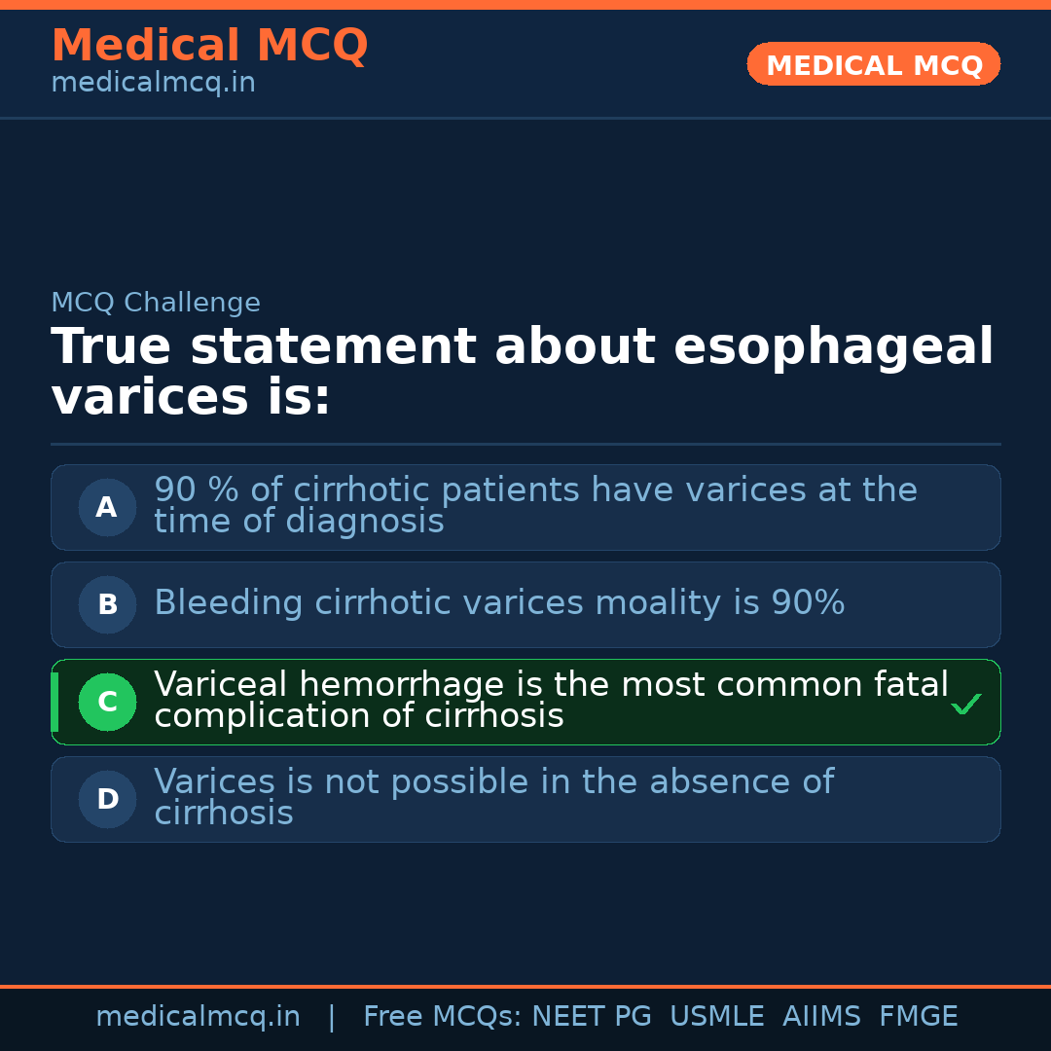Open the medicalmcq.in link in the footer
The height and width of the screenshot is (1051, 1051).
[198, 1017]
